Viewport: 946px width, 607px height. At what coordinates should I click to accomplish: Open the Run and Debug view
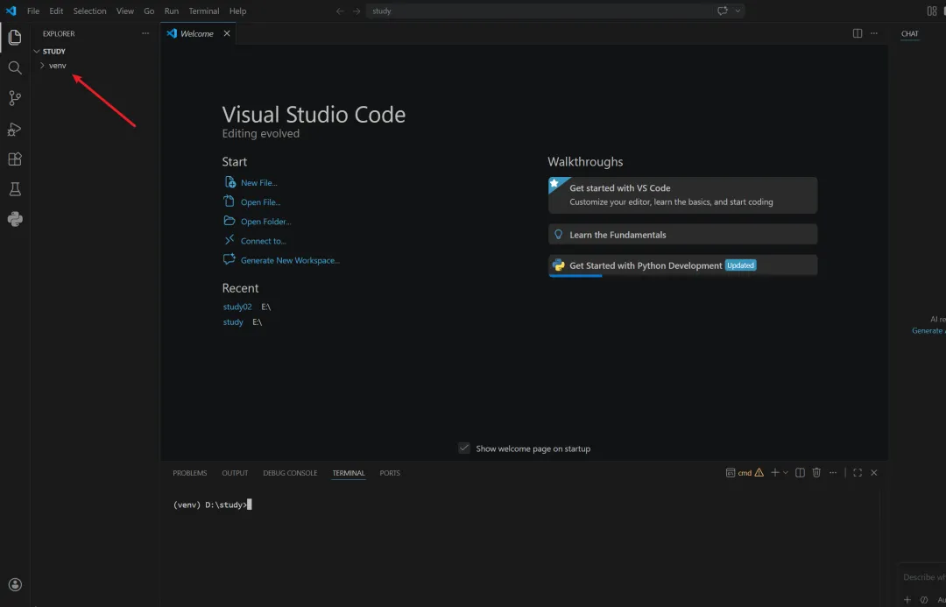tap(15, 129)
